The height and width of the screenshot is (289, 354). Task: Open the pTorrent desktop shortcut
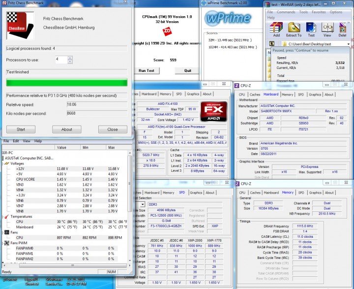pos(10,280)
